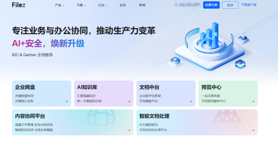Screen dimensions: 278x155
Task: Open the 文档中台 card
Action: coord(166,94)
